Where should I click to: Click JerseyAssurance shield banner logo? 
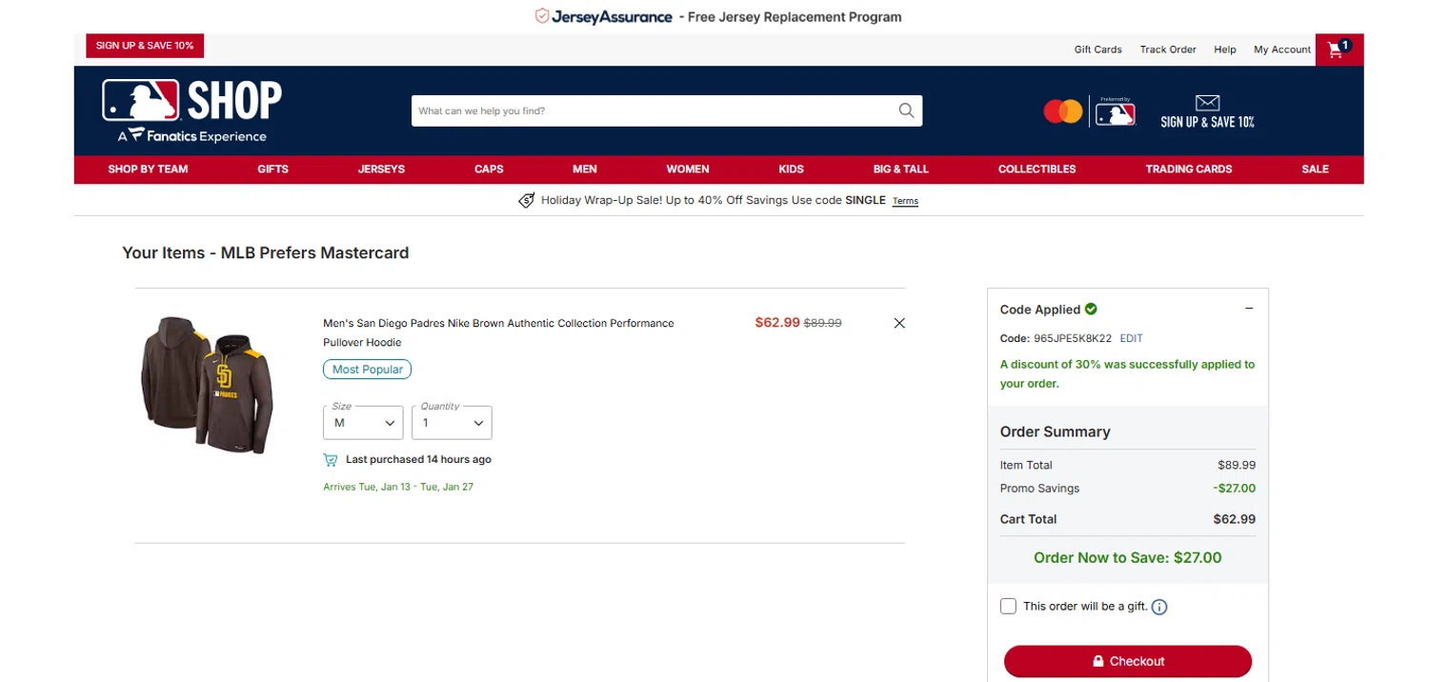[x=604, y=16]
